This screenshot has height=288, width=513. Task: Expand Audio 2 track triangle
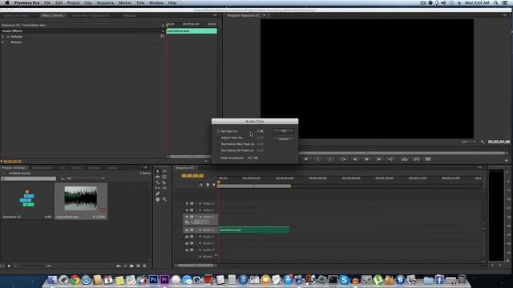tap(200, 237)
